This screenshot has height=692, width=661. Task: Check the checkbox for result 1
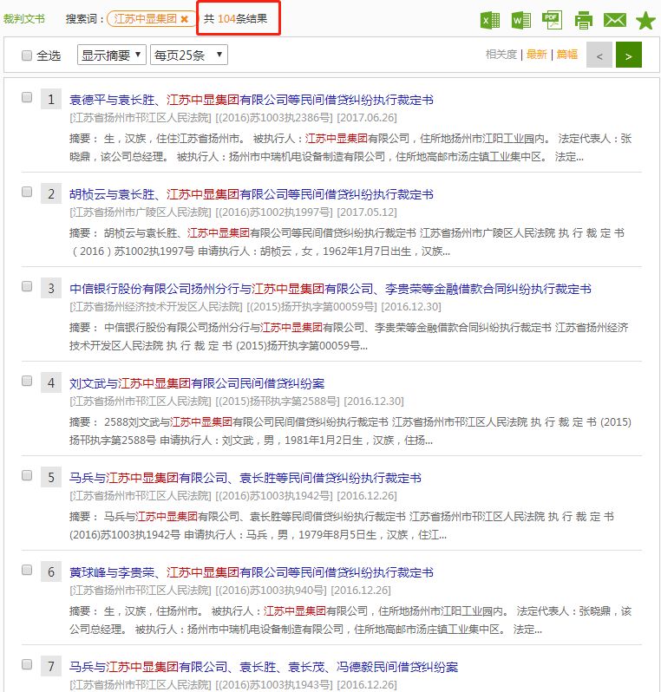pyautogui.click(x=27, y=97)
